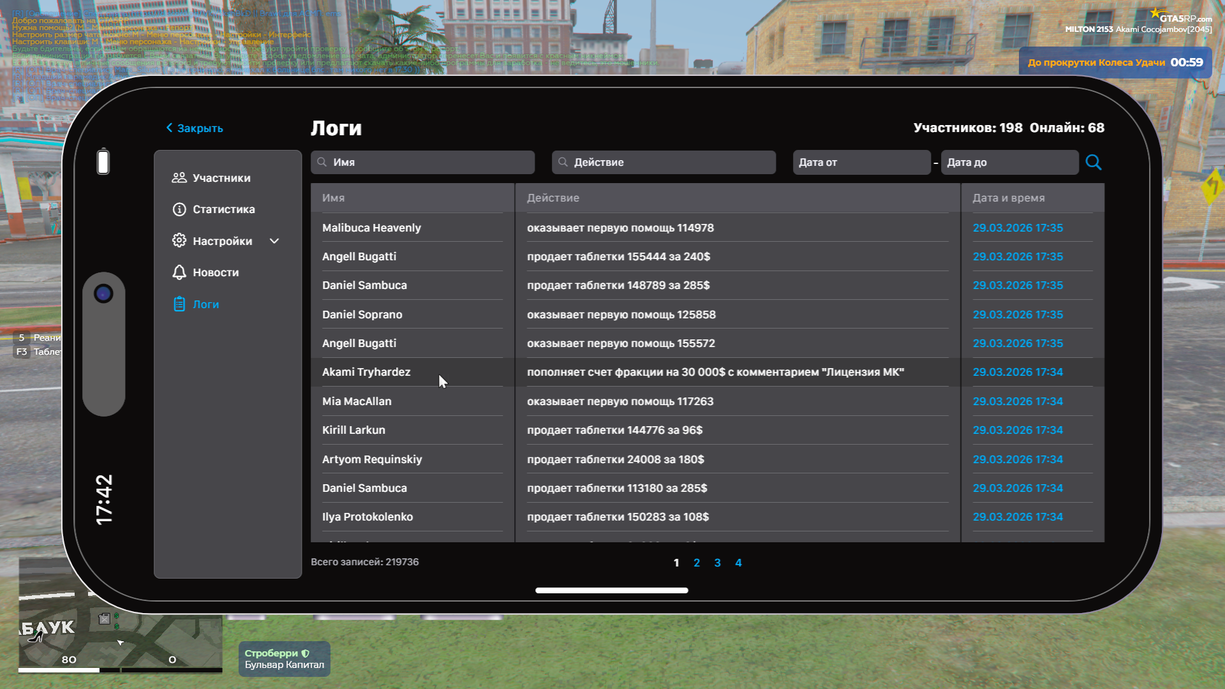Expand the Настройки chevron arrow
1225x689 pixels.
274,241
